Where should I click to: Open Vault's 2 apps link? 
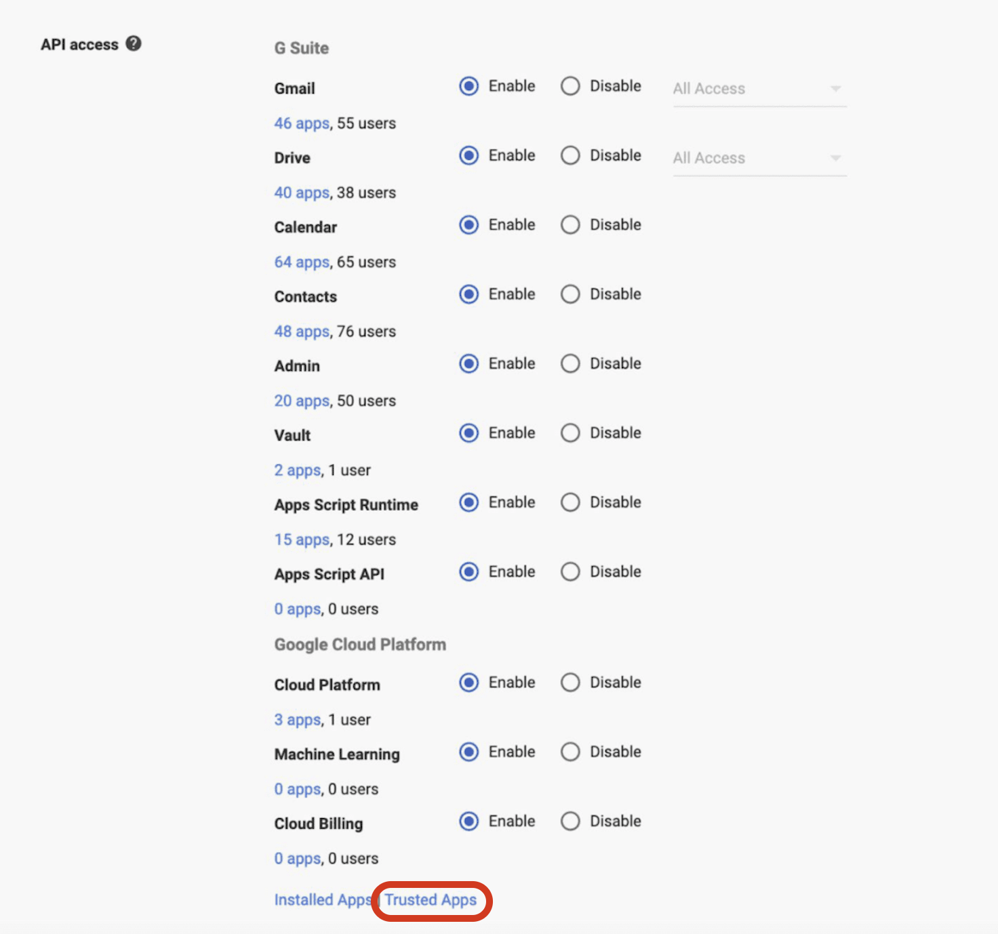tap(298, 470)
